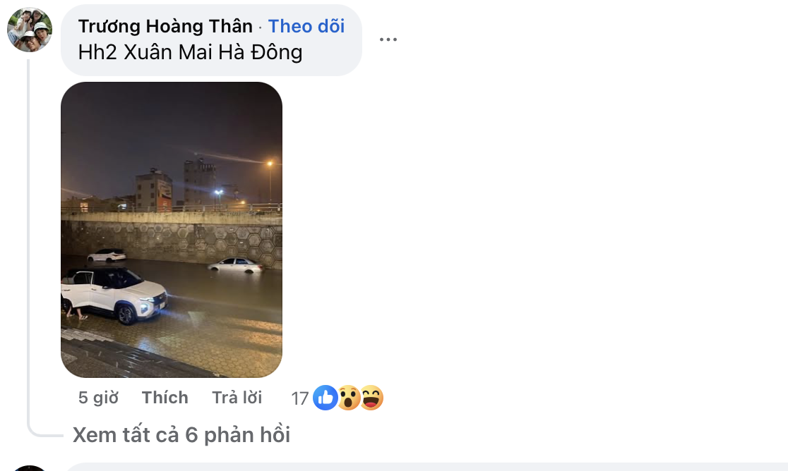Click the submerged sedan in the photo
788x471 pixels.
point(236,265)
